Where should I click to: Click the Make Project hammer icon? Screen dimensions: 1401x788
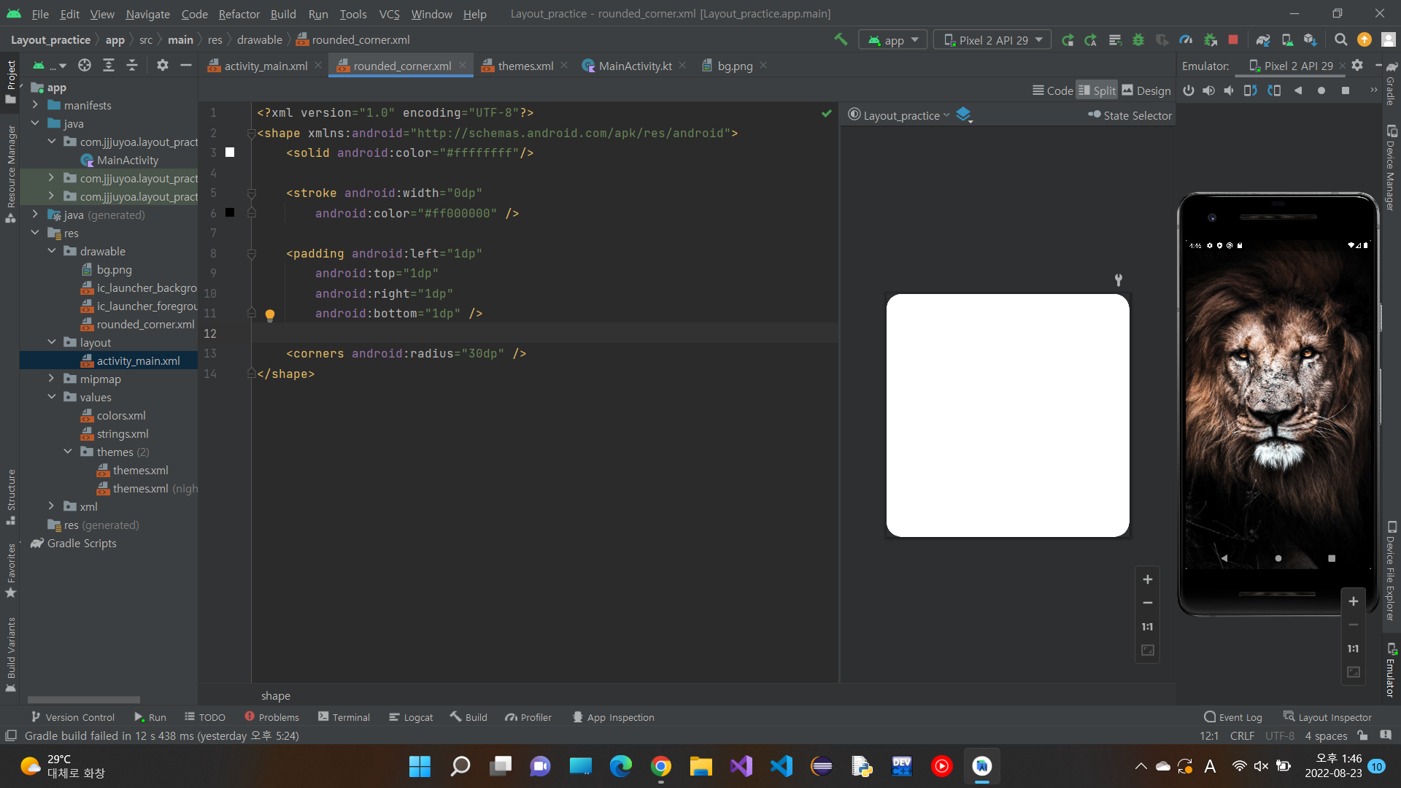841,40
